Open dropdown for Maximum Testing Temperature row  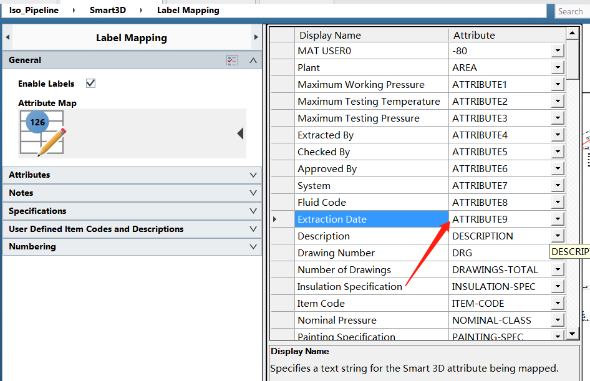point(558,101)
